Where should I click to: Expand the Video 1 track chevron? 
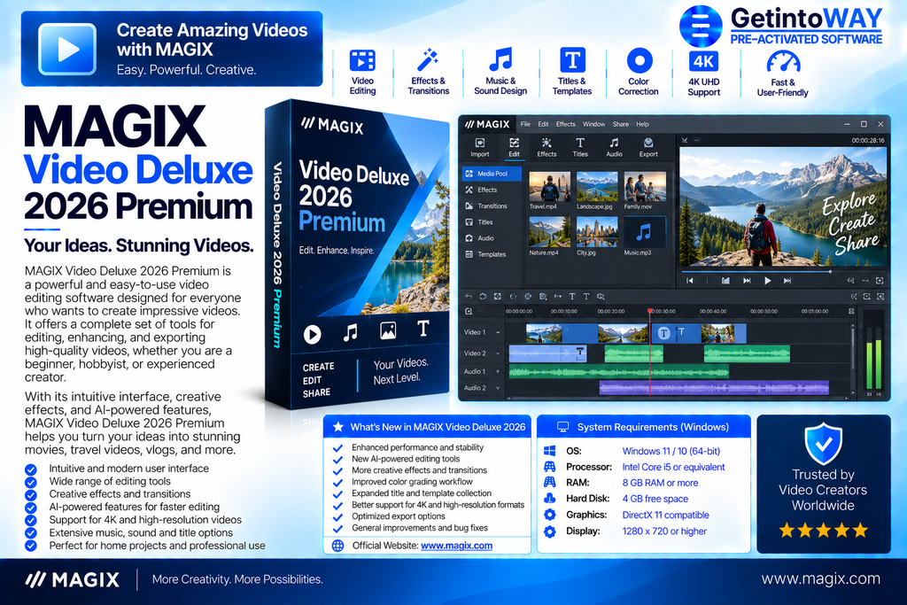click(x=498, y=332)
